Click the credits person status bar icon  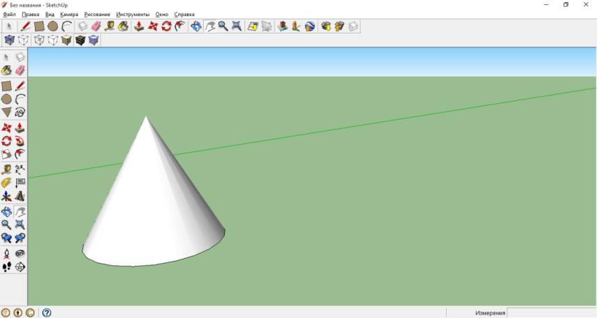[18, 312]
